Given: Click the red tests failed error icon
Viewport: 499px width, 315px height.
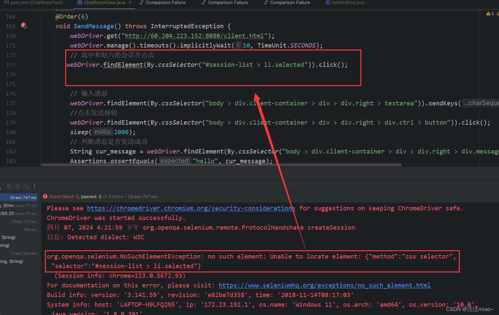Looking at the screenshot, I should point(45,196).
